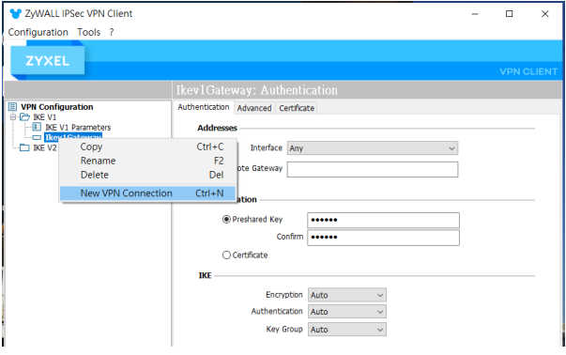
Task: Choose Copy from the context menu
Action: pyautogui.click(x=148, y=147)
